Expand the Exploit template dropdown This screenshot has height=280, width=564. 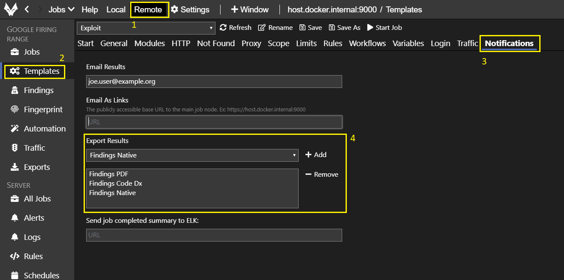click(x=146, y=28)
